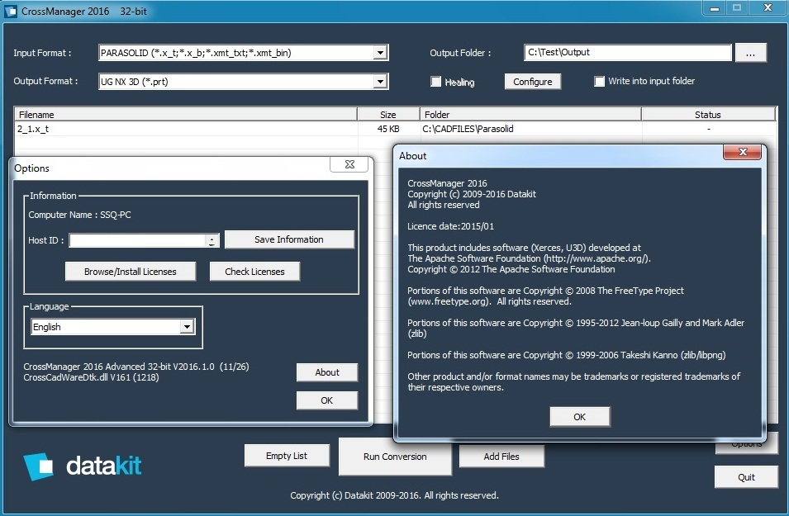
Task: Click the Folder column header
Action: pos(530,115)
